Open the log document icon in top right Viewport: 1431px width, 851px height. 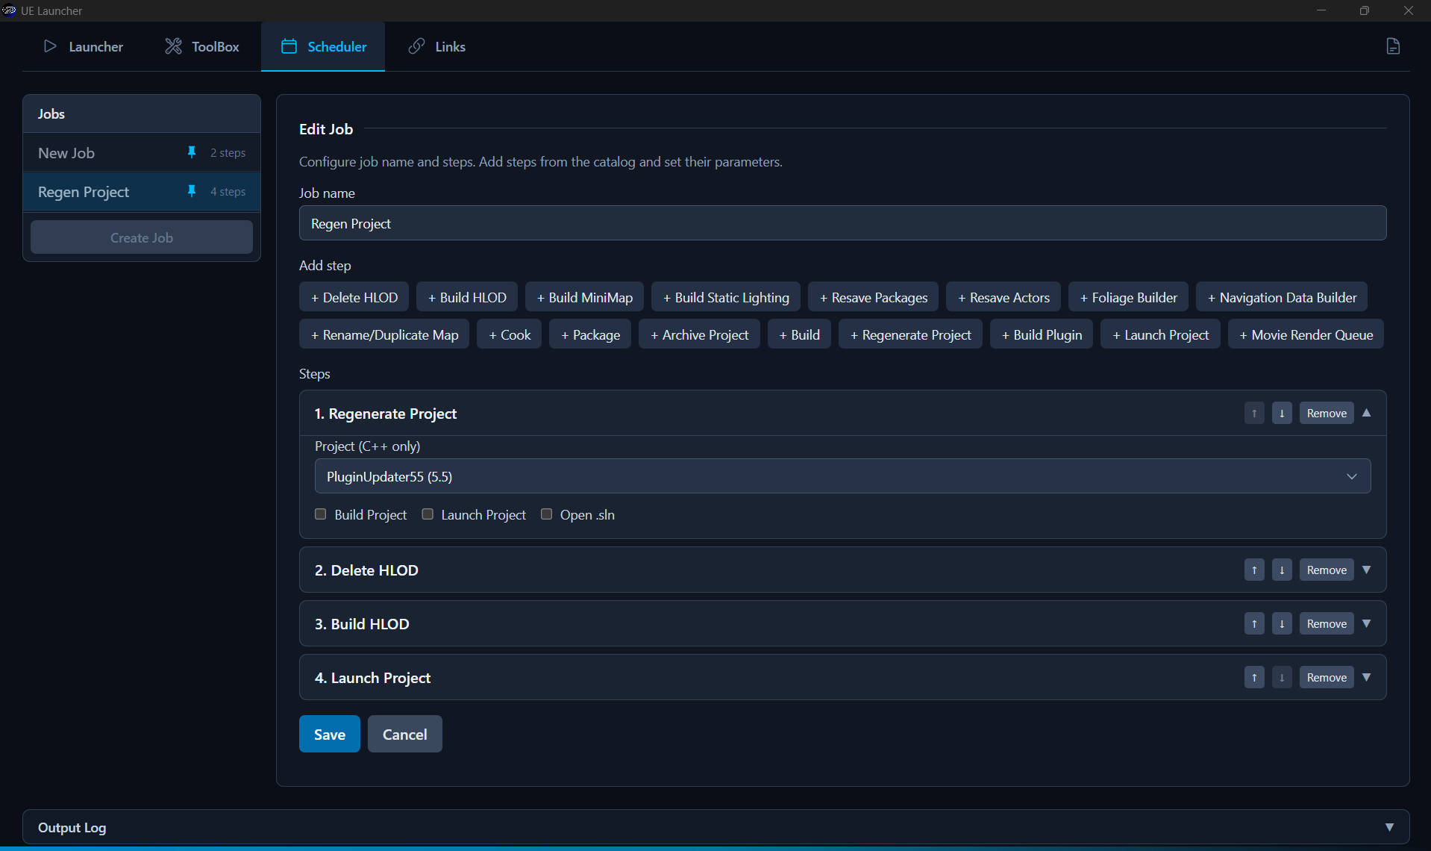[x=1393, y=46]
